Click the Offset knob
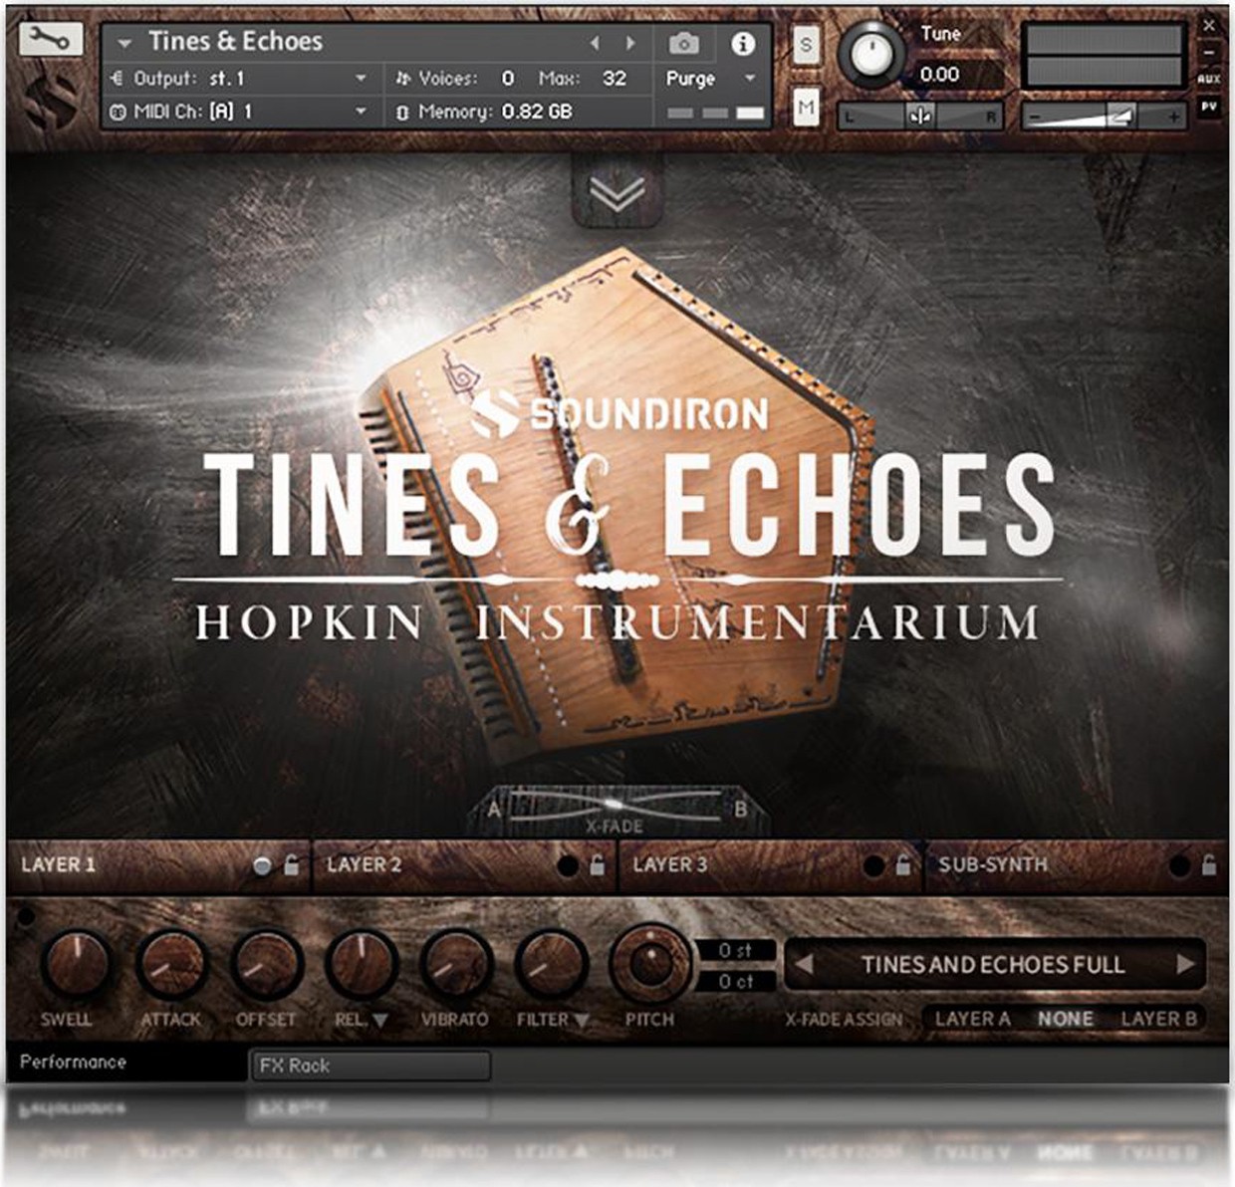 pyautogui.click(x=265, y=964)
